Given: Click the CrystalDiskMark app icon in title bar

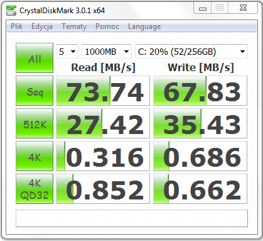Looking at the screenshot, I should click(x=11, y=11).
